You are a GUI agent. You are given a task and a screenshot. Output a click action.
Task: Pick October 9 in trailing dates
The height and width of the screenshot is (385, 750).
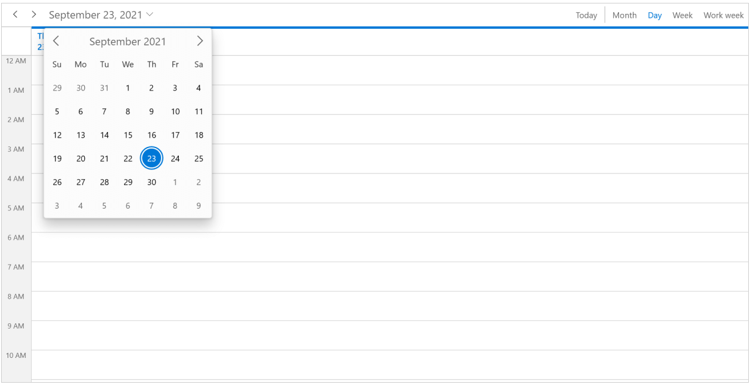[199, 206]
